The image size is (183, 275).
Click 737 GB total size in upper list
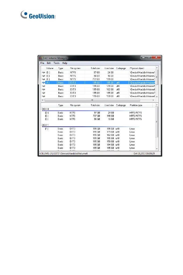96,79
